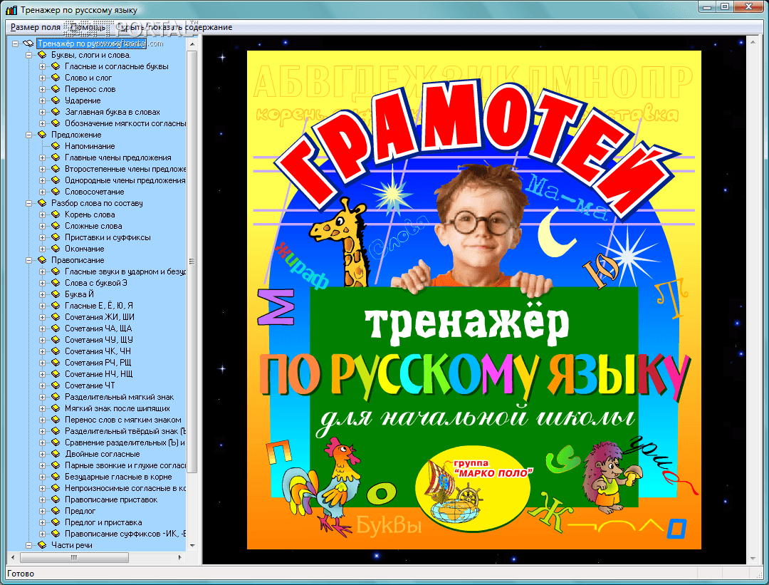Click the tree horizontal scrollbar thumb
Screen dimensions: 769x585
(74, 557)
